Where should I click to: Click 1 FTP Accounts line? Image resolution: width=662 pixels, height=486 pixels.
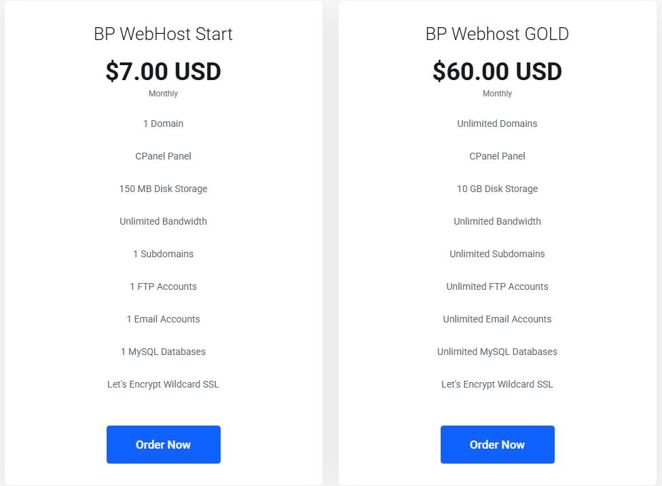pyautogui.click(x=163, y=286)
